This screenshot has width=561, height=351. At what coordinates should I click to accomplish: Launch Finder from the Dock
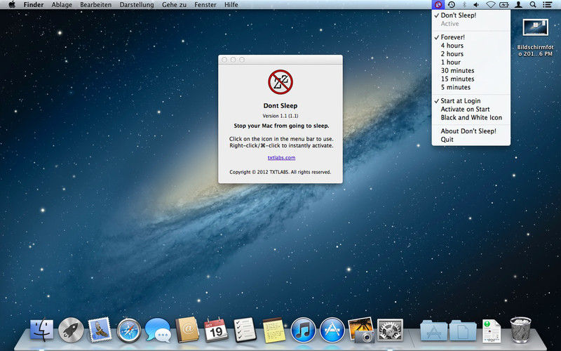(41, 329)
